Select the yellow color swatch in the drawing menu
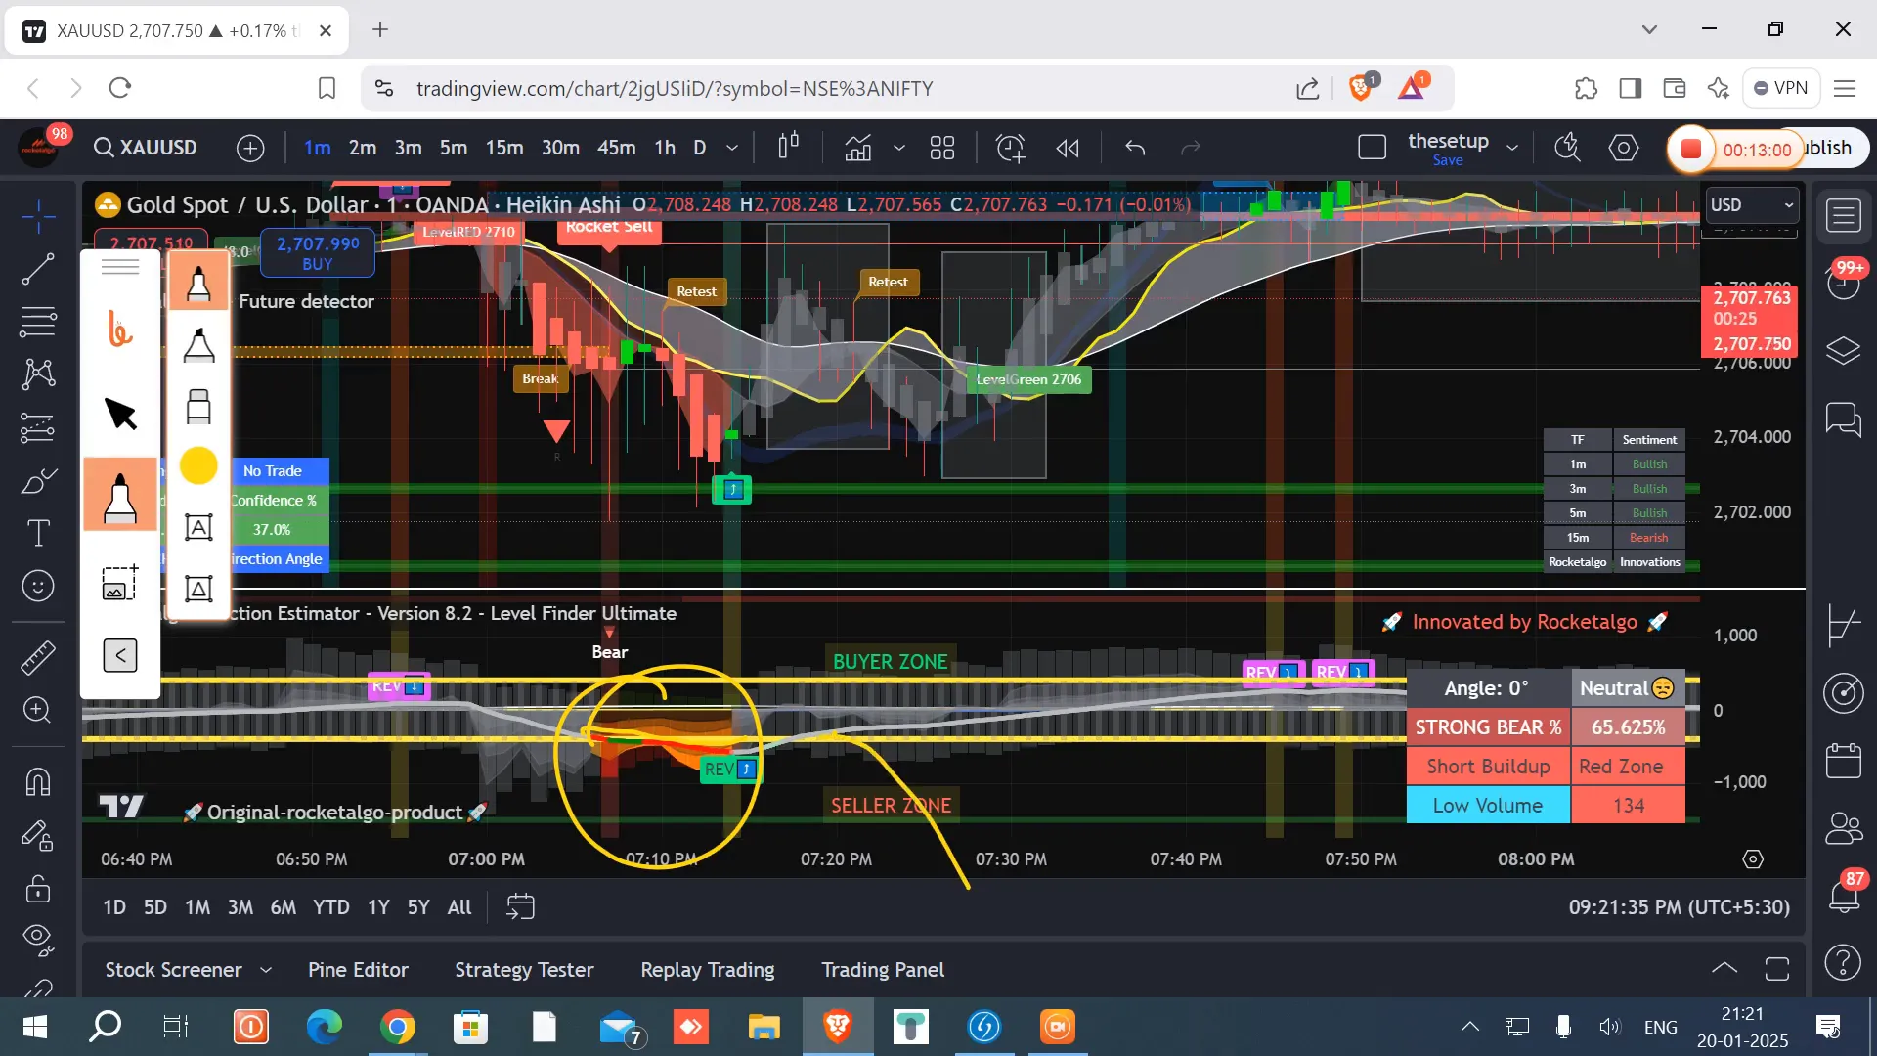This screenshot has height=1056, width=1877. (198, 466)
